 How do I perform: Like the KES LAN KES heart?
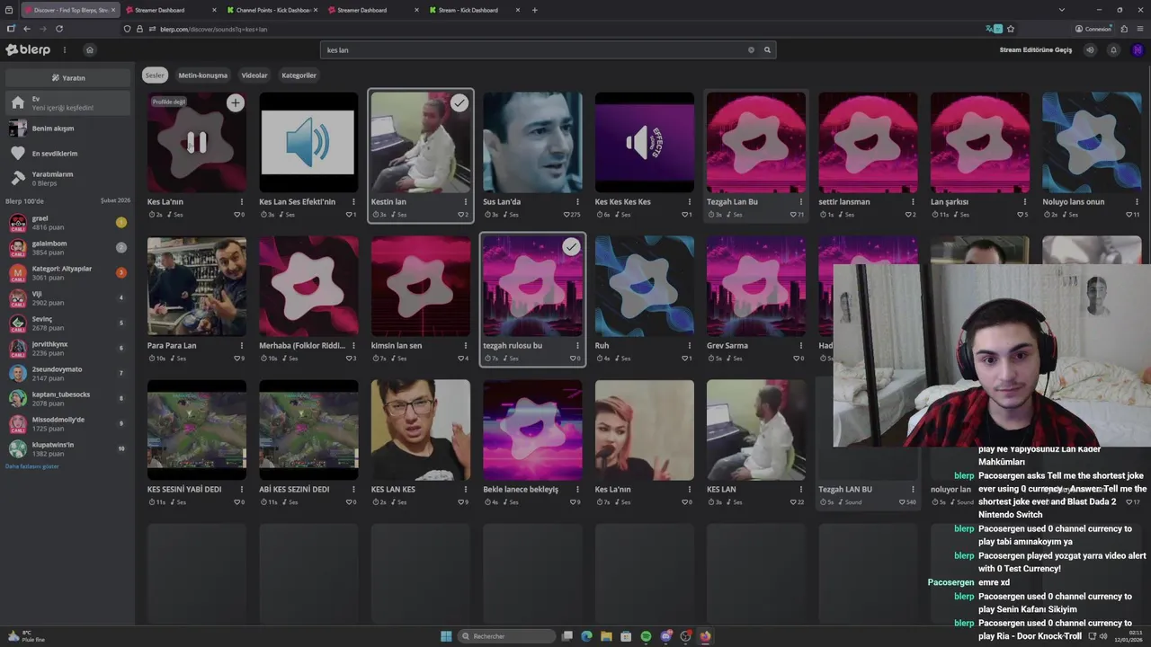point(460,502)
